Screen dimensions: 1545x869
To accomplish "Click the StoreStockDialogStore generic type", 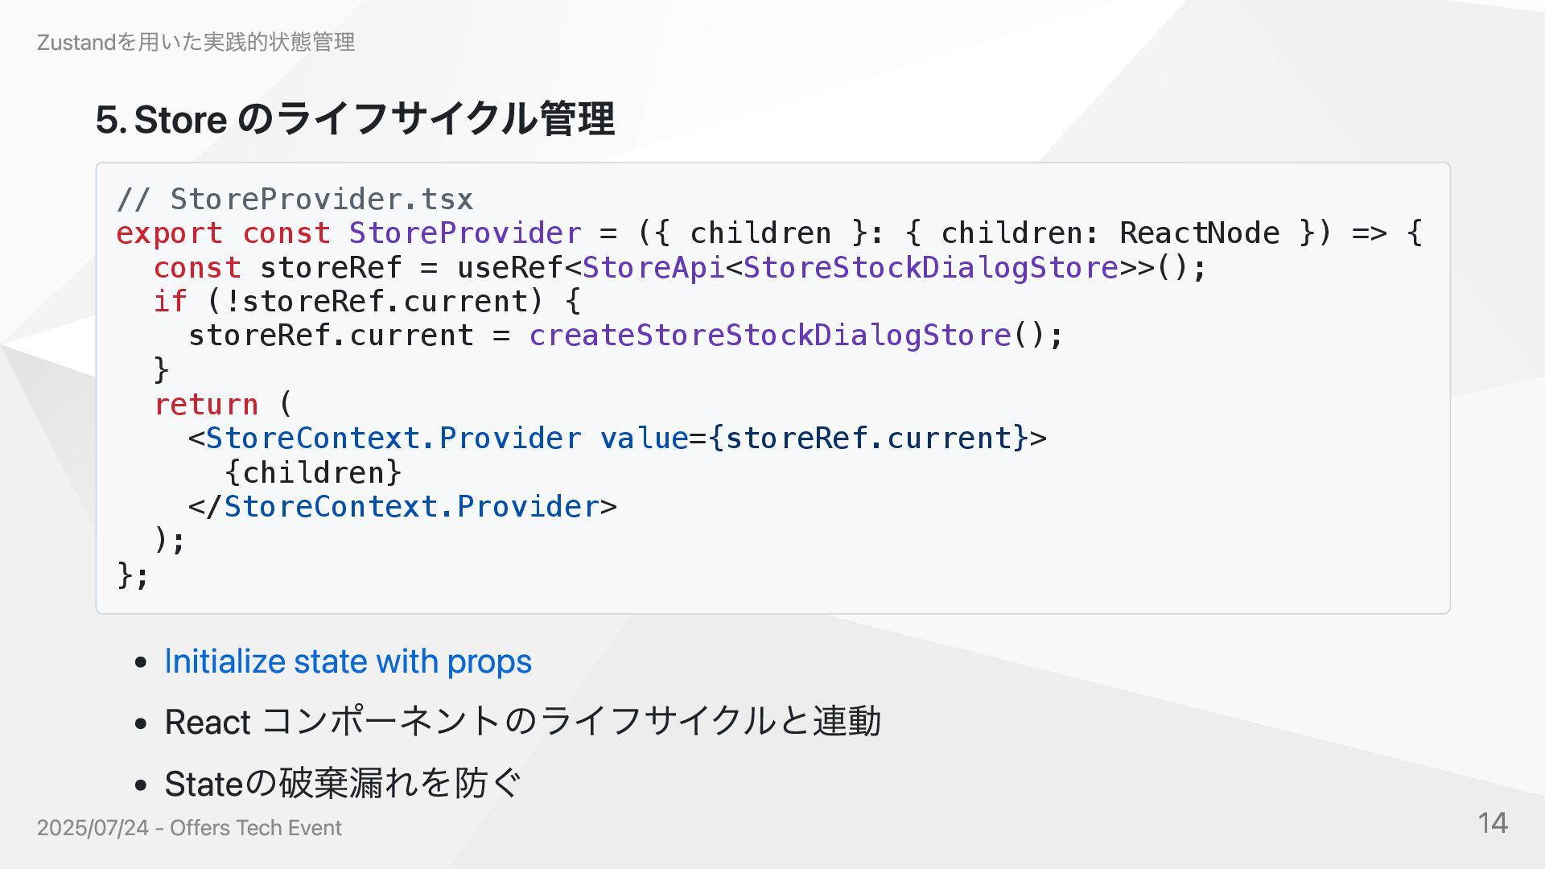I will [931, 267].
